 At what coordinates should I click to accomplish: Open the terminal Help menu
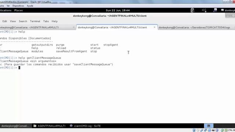55,21
